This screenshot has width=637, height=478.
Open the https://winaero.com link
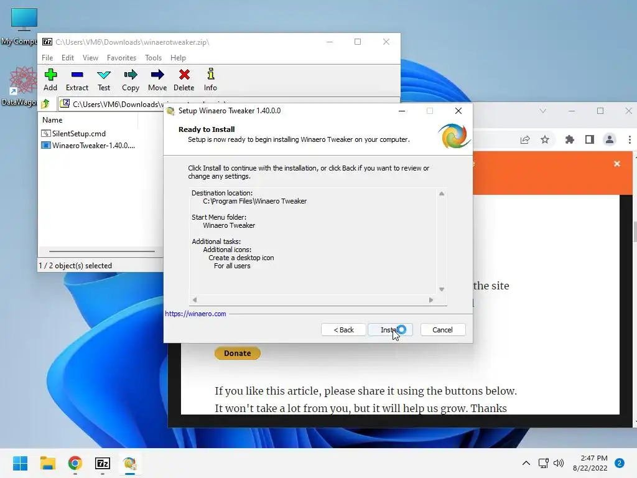pyautogui.click(x=195, y=314)
